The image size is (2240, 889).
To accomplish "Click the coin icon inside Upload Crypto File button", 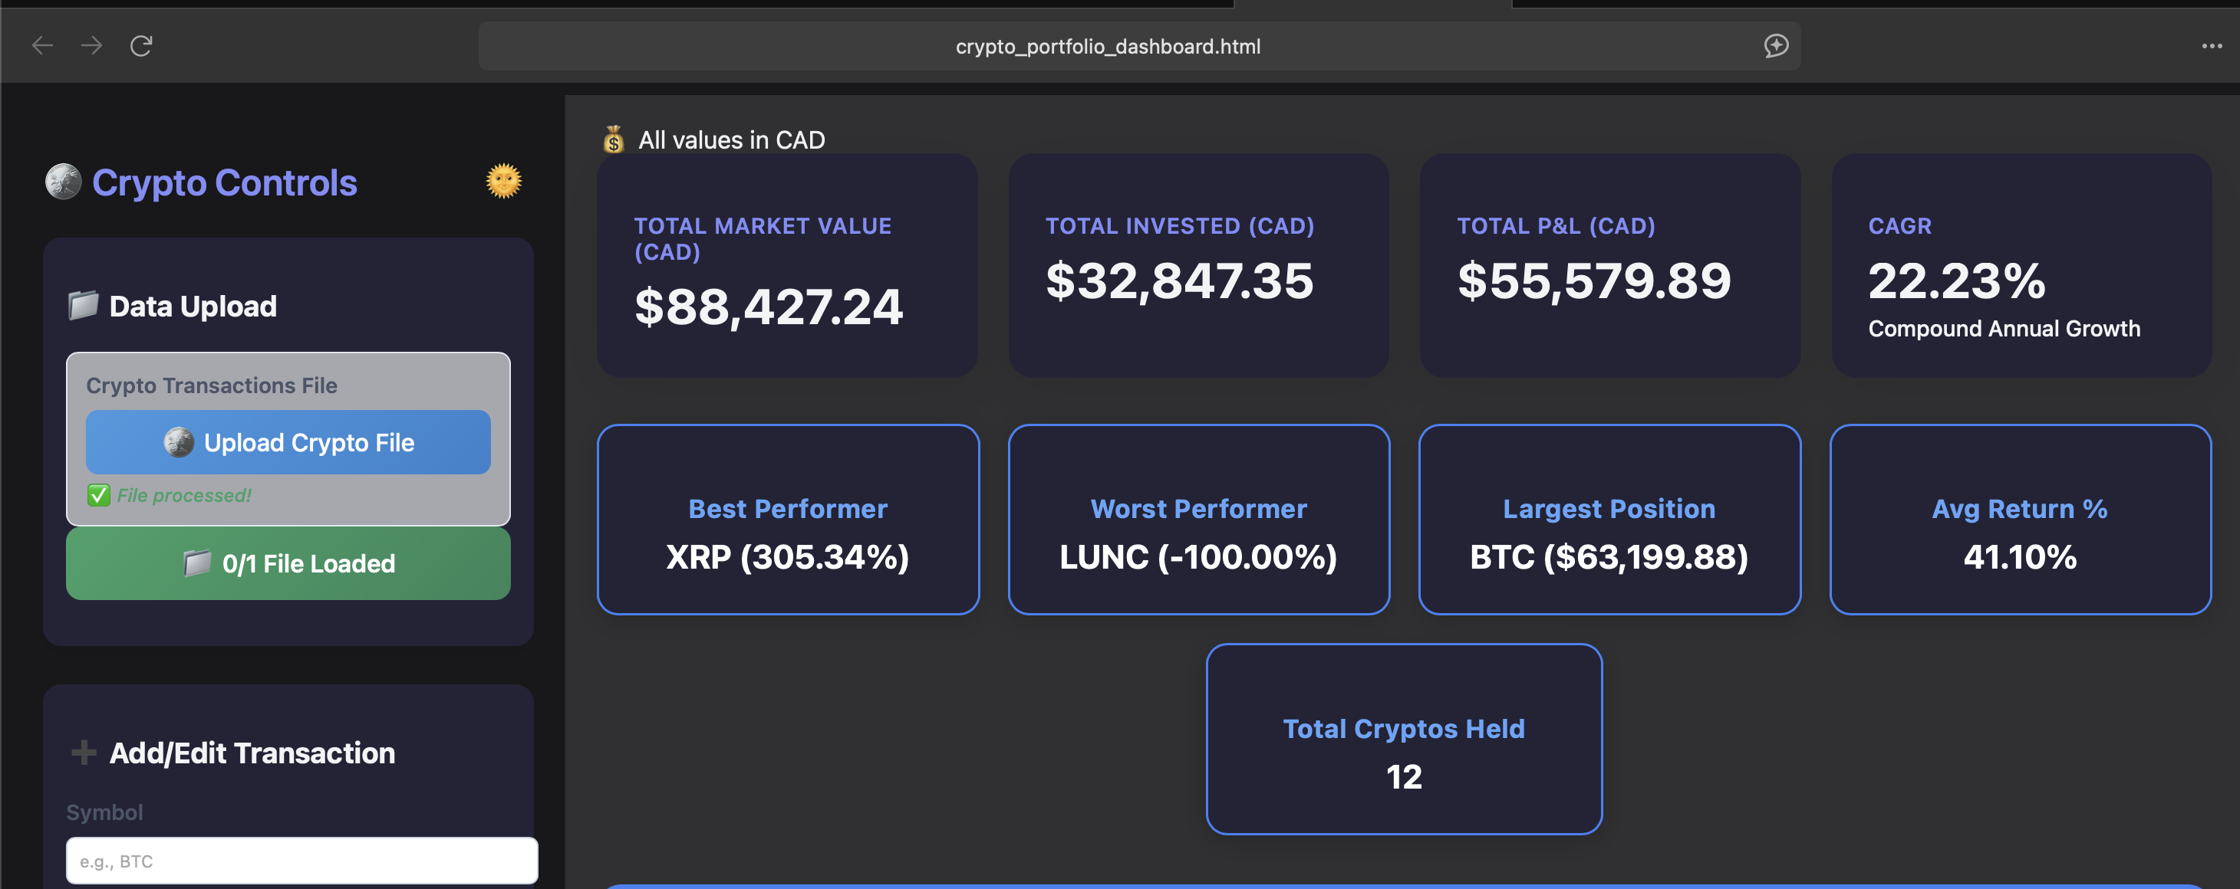I will point(180,441).
